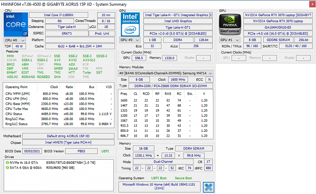This screenshot has width=316, height=194.
Task: Click the FB03 BIOS version field
Action: 81,151
